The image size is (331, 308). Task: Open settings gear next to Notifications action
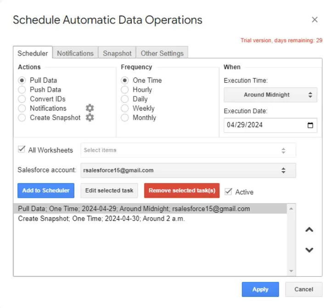tap(90, 108)
